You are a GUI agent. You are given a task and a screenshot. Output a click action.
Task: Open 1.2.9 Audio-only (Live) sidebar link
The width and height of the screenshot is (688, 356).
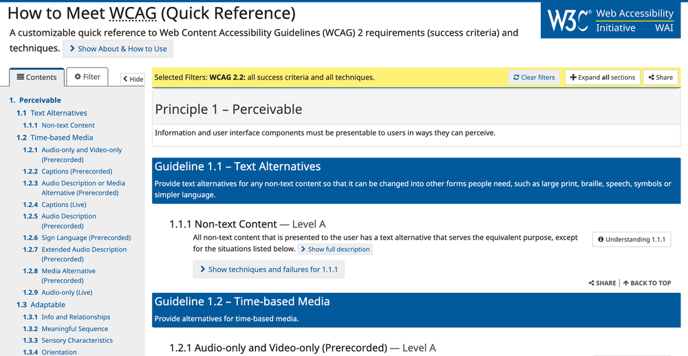coord(58,293)
